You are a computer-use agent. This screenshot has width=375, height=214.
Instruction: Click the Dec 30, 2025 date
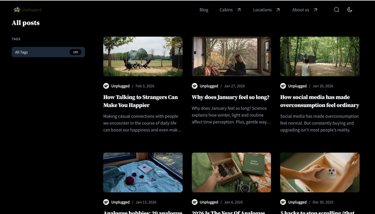[x=323, y=202]
